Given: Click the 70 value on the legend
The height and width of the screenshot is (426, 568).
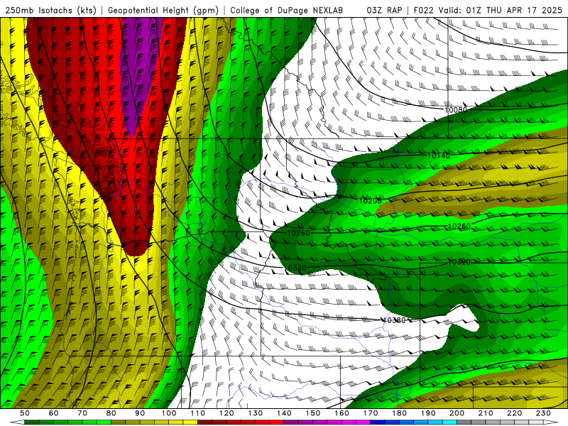Looking at the screenshot, I should [82, 413].
